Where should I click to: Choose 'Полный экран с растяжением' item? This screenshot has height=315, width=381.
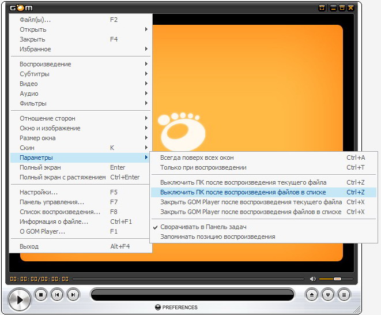click(x=80, y=177)
